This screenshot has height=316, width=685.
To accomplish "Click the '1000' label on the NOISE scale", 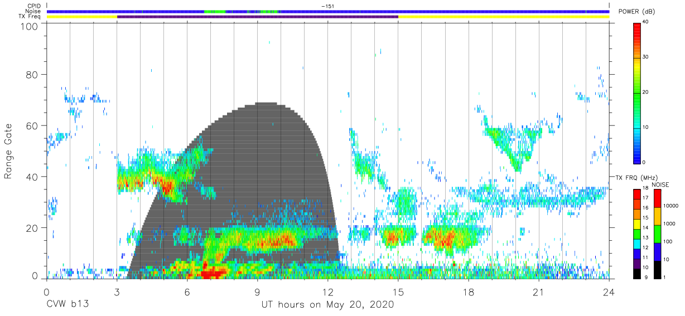I will (x=669, y=223).
